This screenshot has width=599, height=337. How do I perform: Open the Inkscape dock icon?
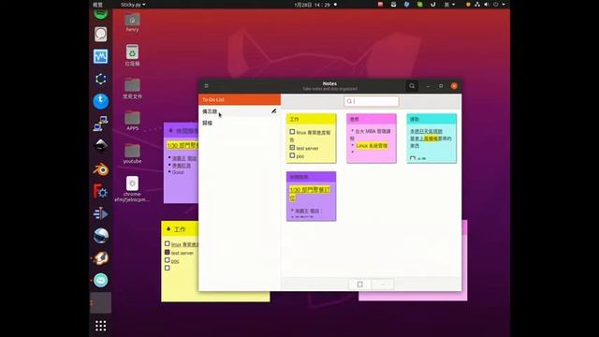pos(101,146)
